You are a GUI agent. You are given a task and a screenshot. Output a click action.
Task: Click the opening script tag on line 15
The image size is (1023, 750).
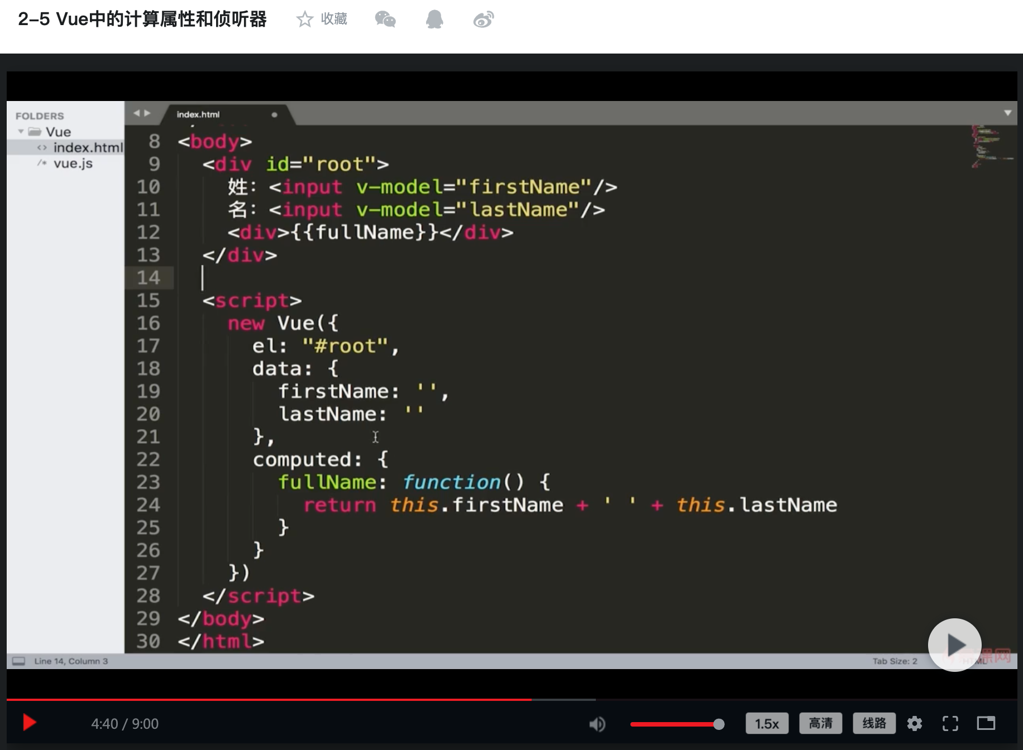[252, 301]
